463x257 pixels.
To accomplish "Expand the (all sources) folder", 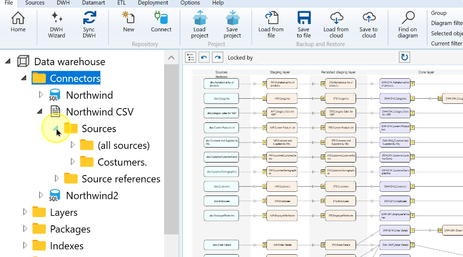I will coord(73,145).
